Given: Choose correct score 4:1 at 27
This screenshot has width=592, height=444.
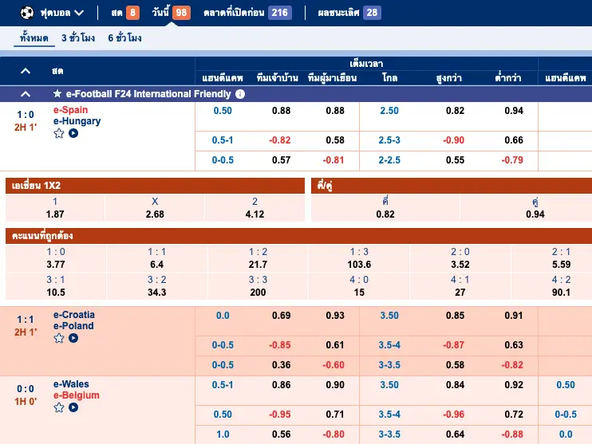Looking at the screenshot, I should (x=460, y=286).
